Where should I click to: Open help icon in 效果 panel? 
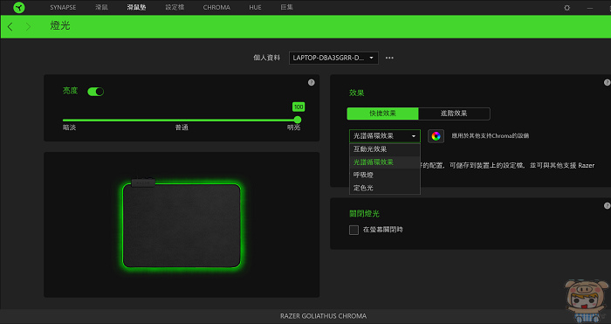[607, 82]
